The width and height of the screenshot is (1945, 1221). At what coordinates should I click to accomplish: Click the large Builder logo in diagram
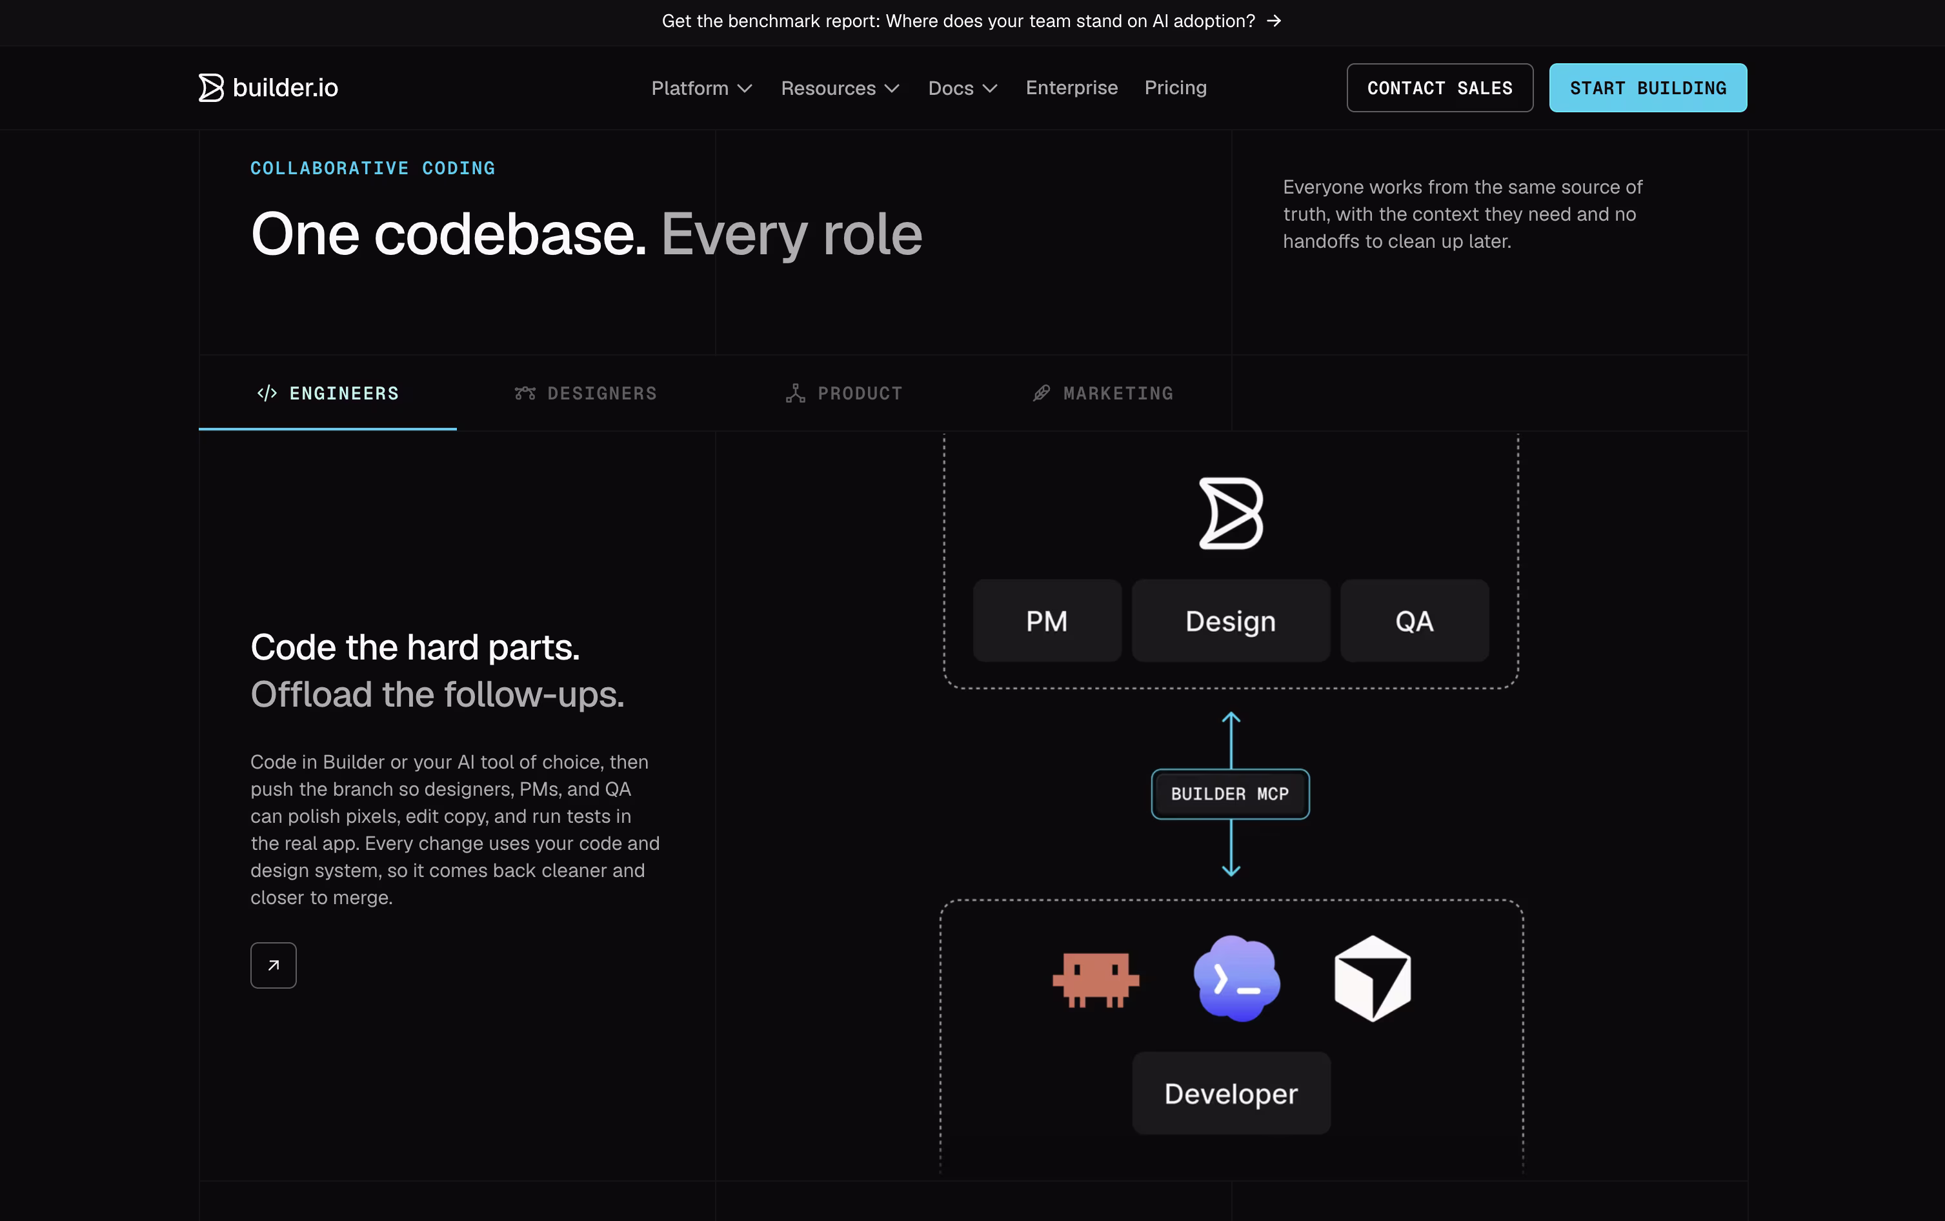(x=1231, y=514)
